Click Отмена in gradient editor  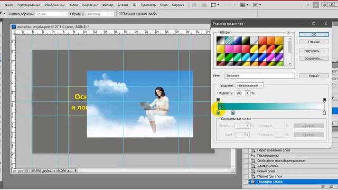(314, 42)
